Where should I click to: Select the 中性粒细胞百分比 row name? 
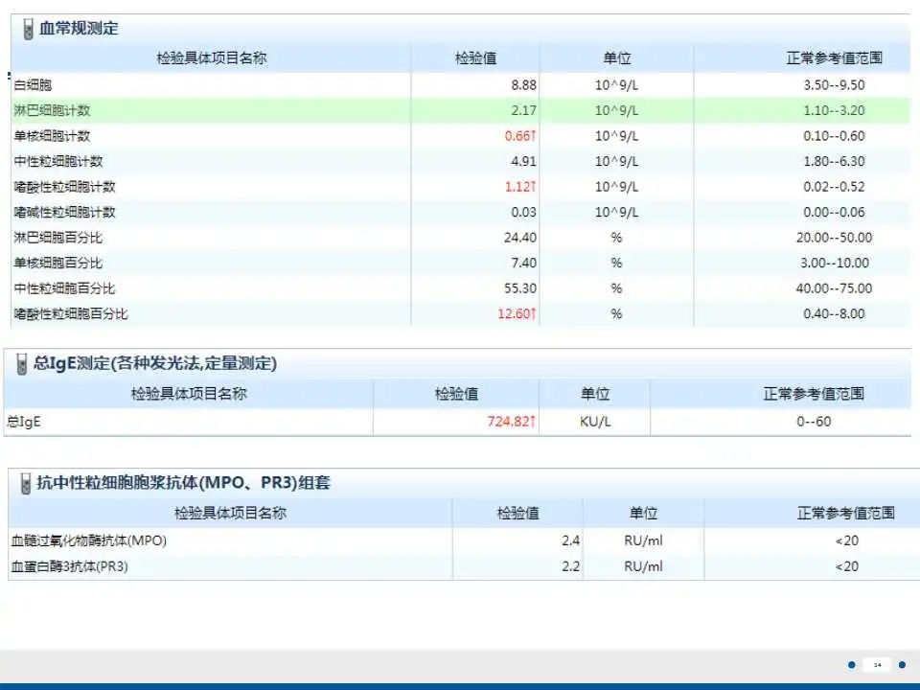64,288
